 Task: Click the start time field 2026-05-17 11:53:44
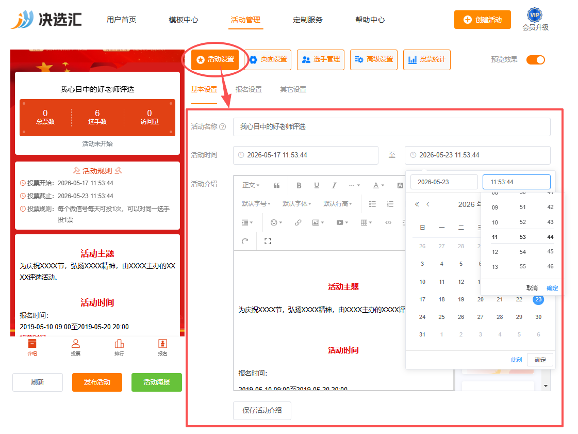click(x=306, y=155)
